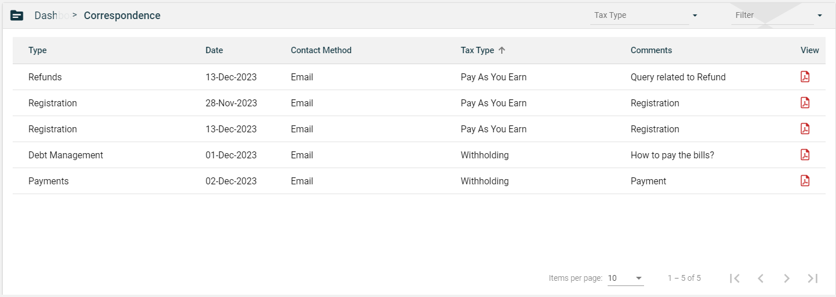Viewport: 836px width, 297px height.
Task: Go to the next page
Action: pyautogui.click(x=786, y=278)
